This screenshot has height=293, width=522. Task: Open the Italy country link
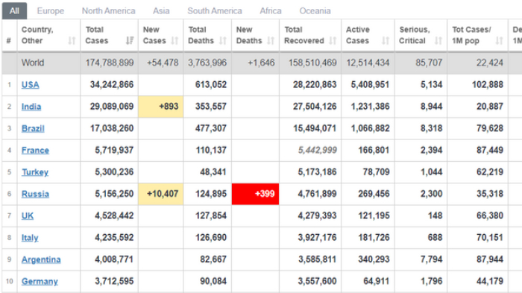tap(30, 238)
